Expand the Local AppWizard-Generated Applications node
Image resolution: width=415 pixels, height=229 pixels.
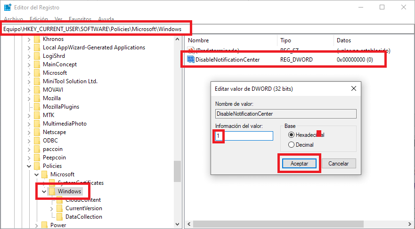[x=29, y=48]
